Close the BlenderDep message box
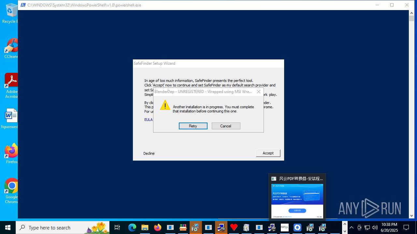The image size is (417, 234). point(259,92)
